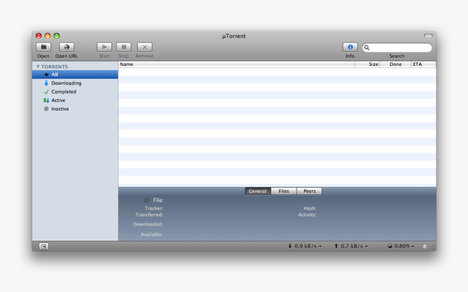Viewport: 468px width, 292px height.
Task: Click the search magnifier icon
Action: pos(367,47)
